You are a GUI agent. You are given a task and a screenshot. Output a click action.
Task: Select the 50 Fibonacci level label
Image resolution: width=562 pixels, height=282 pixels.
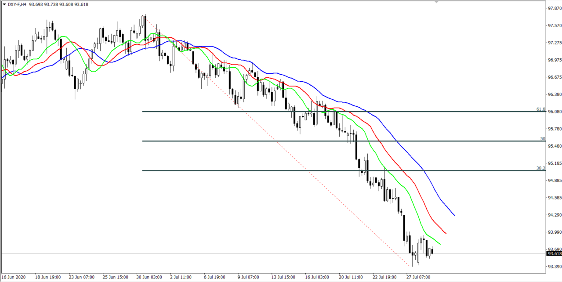pyautogui.click(x=543, y=138)
